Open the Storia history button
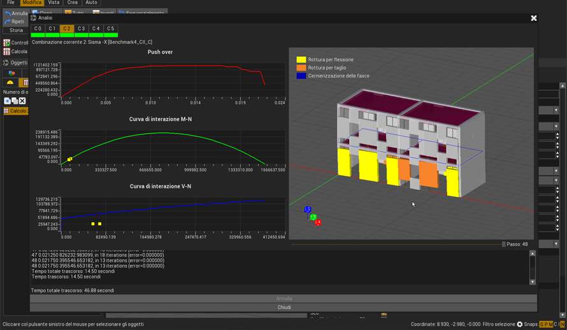 16,31
